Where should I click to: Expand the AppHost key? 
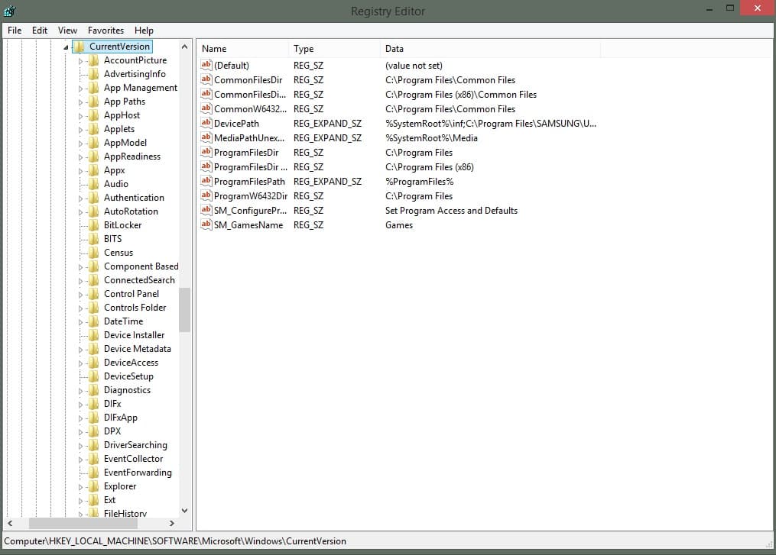click(80, 115)
